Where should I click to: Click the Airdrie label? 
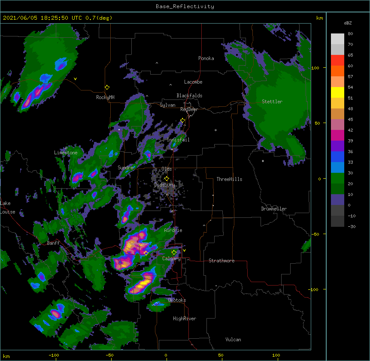click(173, 230)
